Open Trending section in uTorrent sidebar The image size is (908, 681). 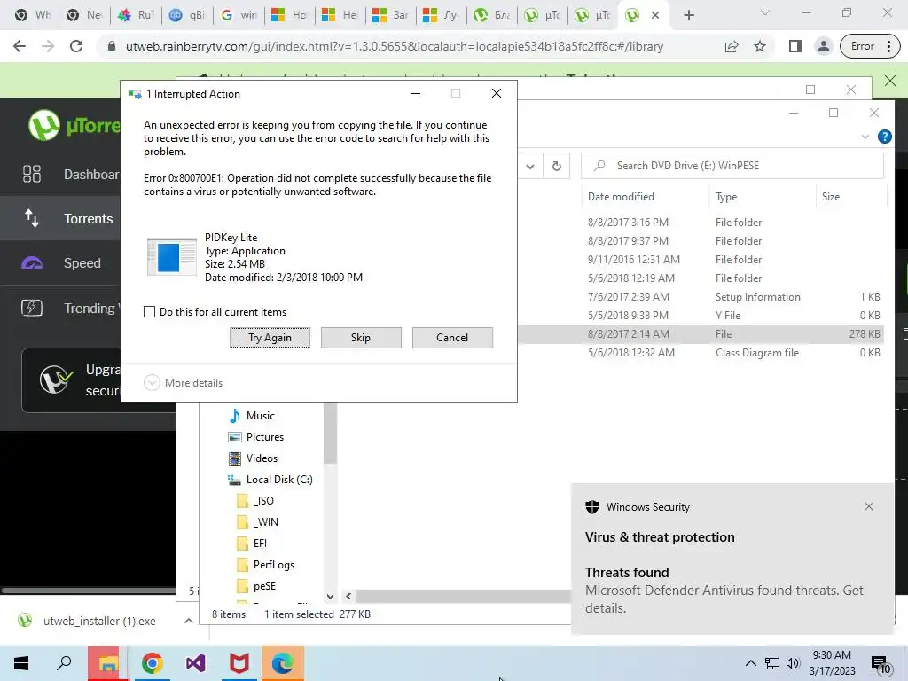point(60,308)
